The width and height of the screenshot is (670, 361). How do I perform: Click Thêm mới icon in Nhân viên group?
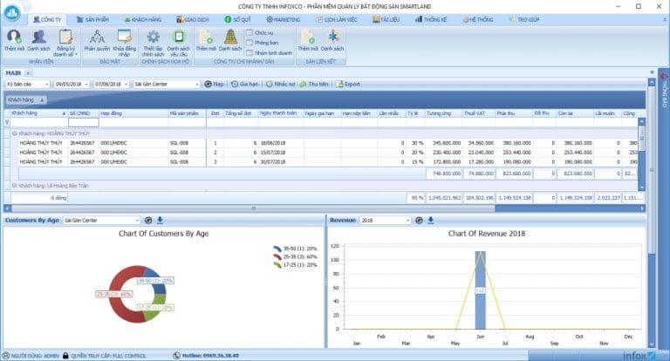click(15, 37)
